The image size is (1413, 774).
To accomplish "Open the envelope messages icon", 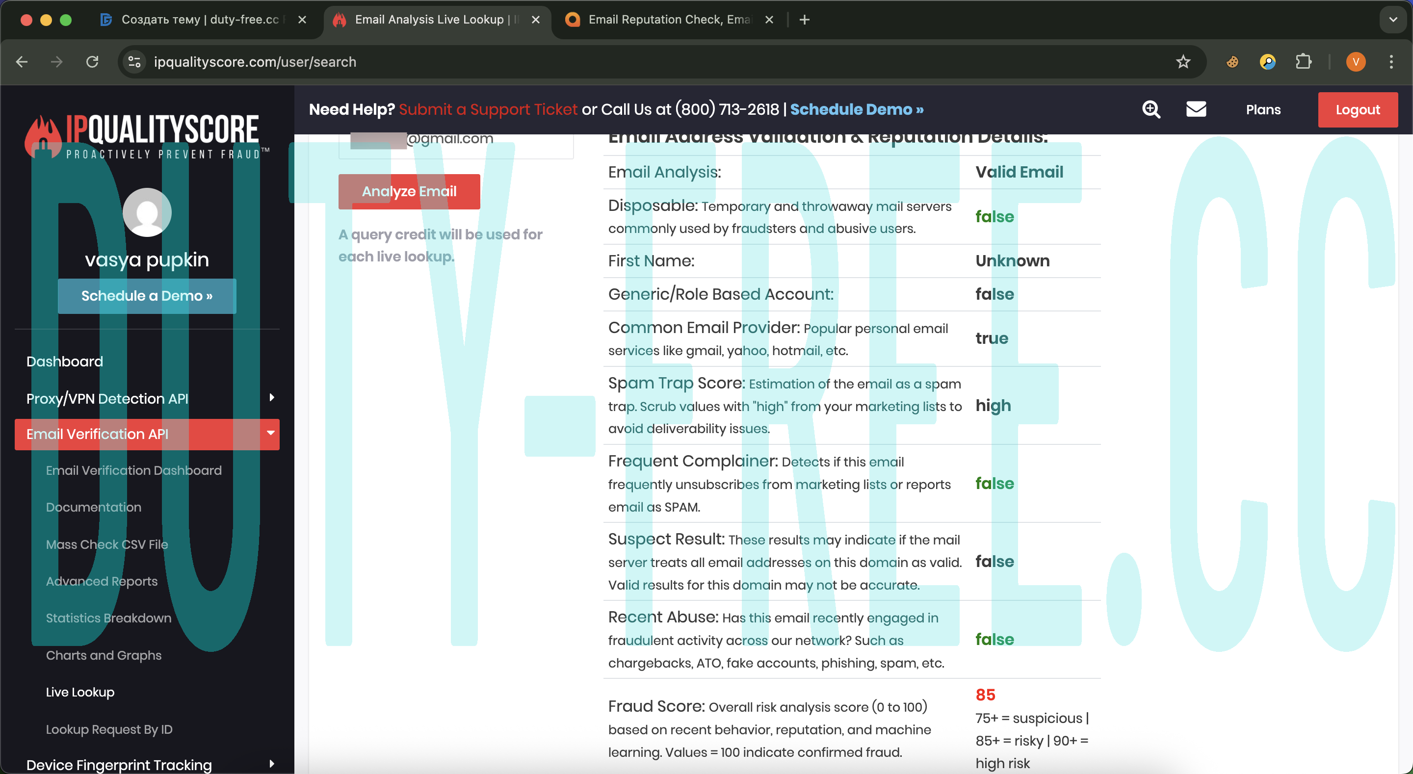I will (1196, 109).
